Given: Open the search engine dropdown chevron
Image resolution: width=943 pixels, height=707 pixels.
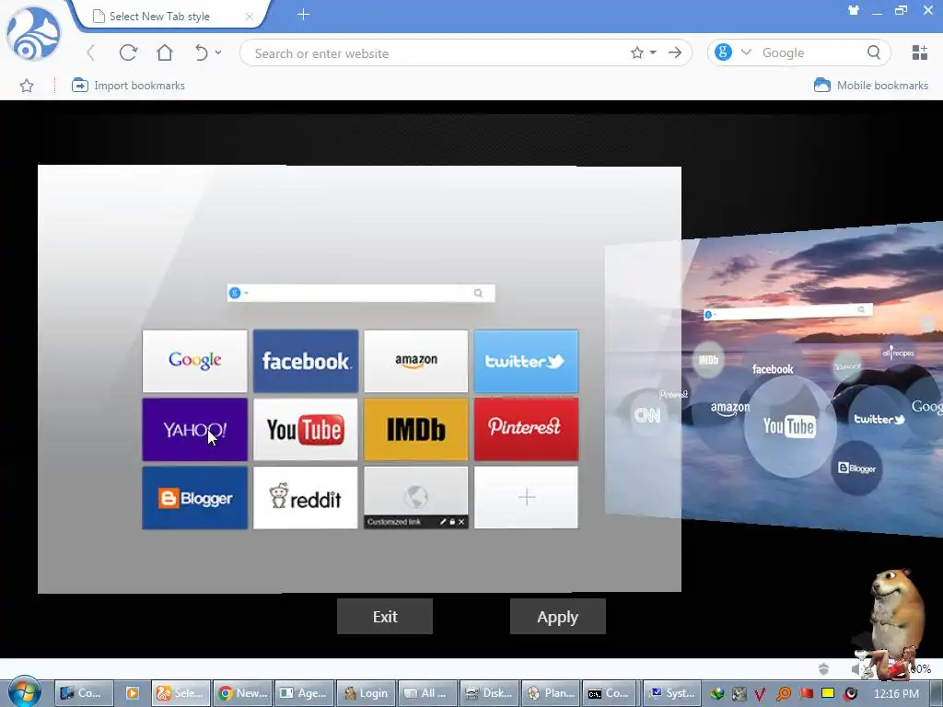Looking at the screenshot, I should click(x=746, y=52).
